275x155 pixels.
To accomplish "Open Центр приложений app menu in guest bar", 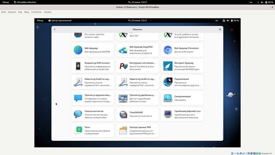I will click(x=60, y=21).
